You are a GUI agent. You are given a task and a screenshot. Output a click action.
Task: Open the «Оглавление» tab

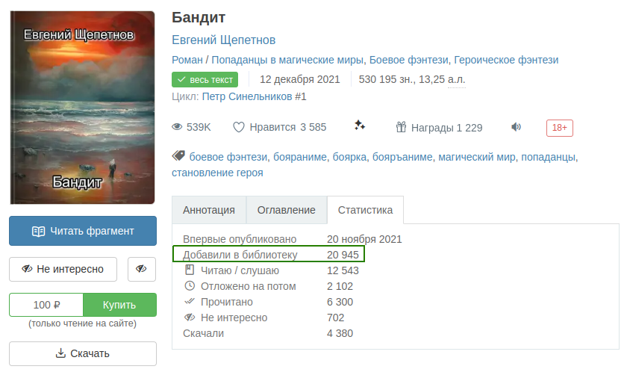(287, 210)
